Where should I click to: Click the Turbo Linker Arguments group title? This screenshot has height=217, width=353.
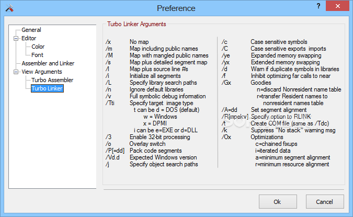(136, 24)
